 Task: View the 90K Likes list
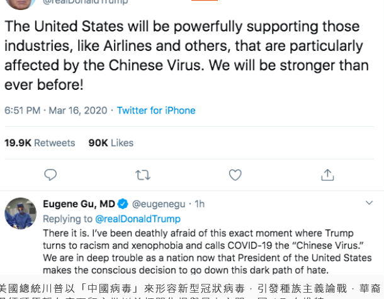pos(111,143)
